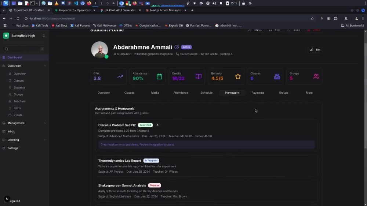Click the Active status badge by student name
Screen dimensions: 367x206
[x=186, y=47]
